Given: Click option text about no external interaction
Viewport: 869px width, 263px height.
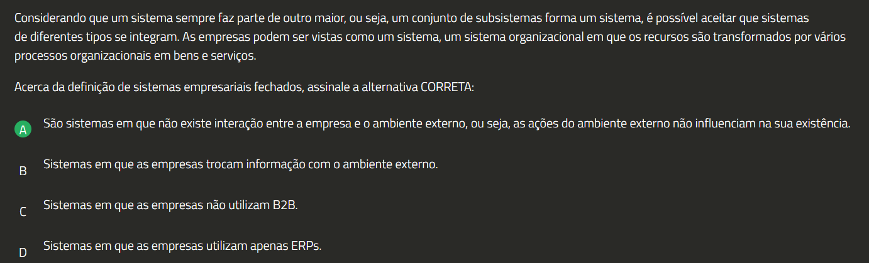Looking at the screenshot, I should 446,123.
